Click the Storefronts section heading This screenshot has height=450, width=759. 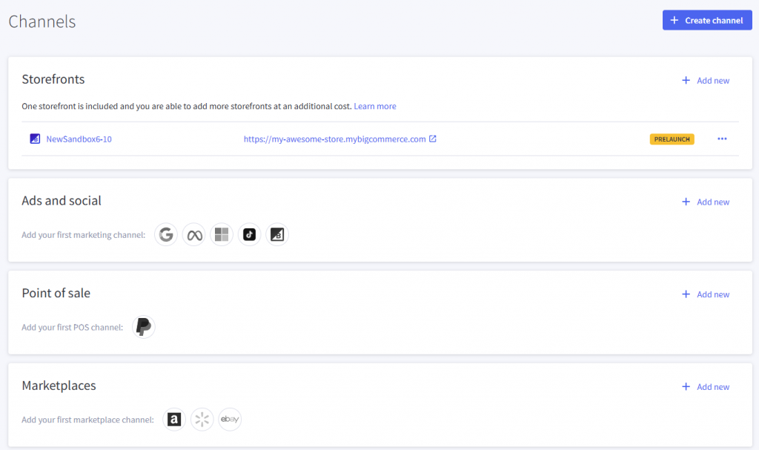53,79
